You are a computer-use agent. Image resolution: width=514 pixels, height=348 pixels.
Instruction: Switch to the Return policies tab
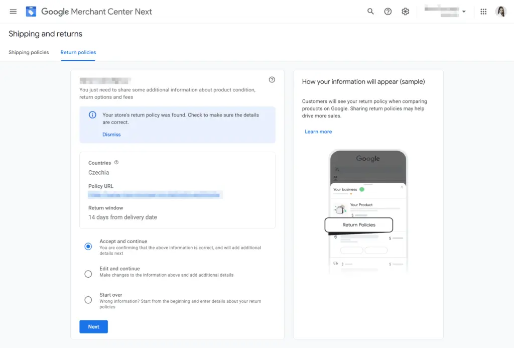pyautogui.click(x=78, y=52)
